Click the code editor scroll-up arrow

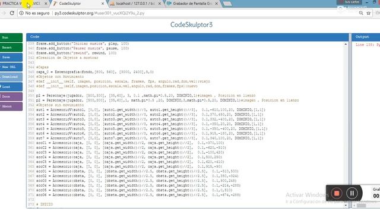pyautogui.click(x=346, y=45)
